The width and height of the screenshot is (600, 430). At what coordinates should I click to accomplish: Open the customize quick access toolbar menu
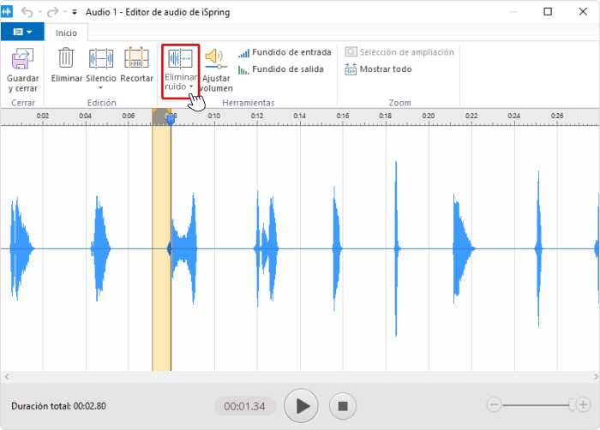pyautogui.click(x=75, y=12)
